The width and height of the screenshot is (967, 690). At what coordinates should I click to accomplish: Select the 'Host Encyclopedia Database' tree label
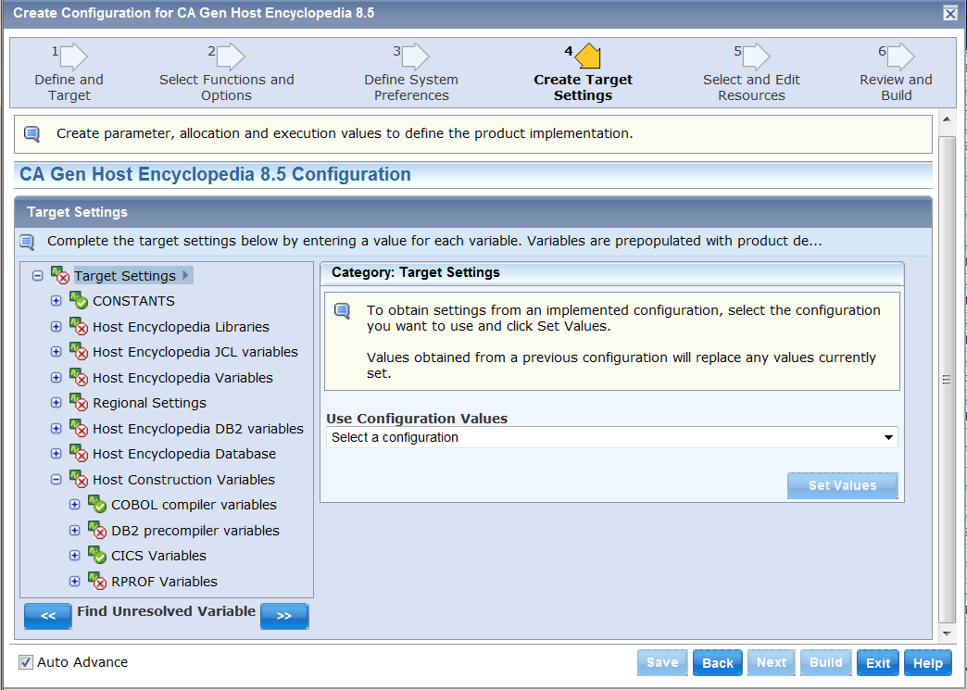tap(184, 454)
